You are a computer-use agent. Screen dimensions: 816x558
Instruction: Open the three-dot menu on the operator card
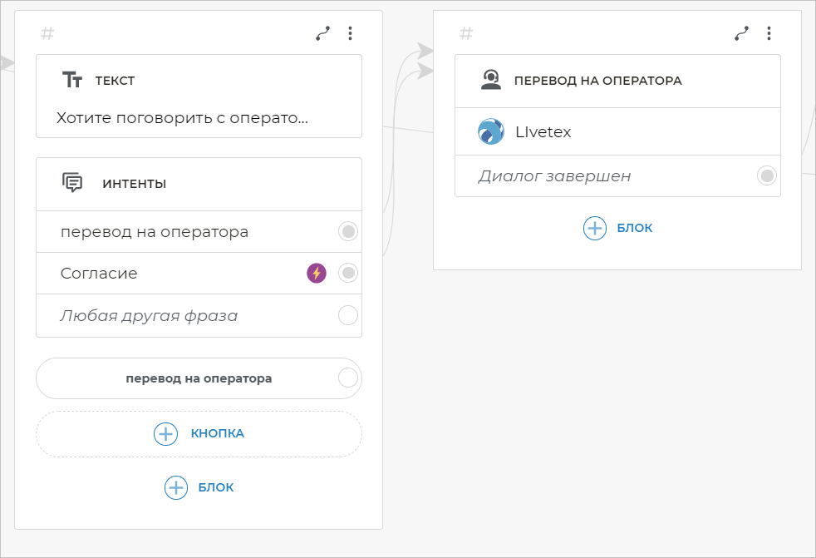pos(769,33)
